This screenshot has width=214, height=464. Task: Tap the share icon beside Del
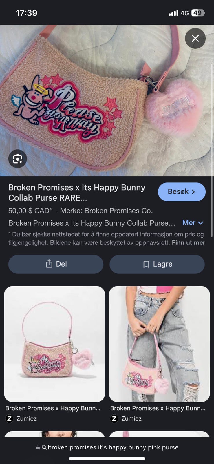pyautogui.click(x=49, y=264)
